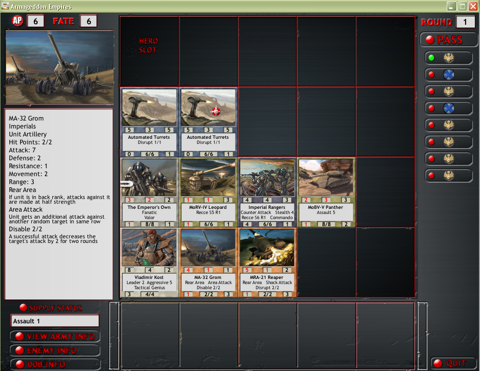The width and height of the screenshot is (480, 371).
Task: Open View Army Info
Action: click(x=55, y=336)
